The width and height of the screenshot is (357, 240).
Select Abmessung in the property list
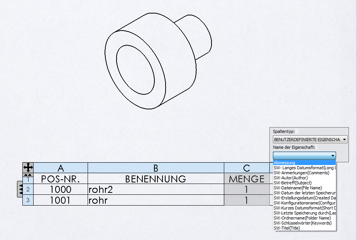tap(305, 163)
